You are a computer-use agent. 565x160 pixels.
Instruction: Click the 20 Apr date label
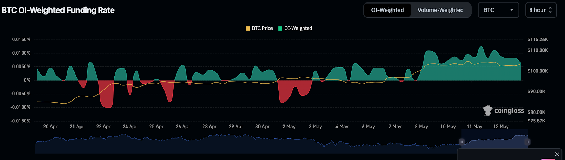pyautogui.click(x=50, y=127)
